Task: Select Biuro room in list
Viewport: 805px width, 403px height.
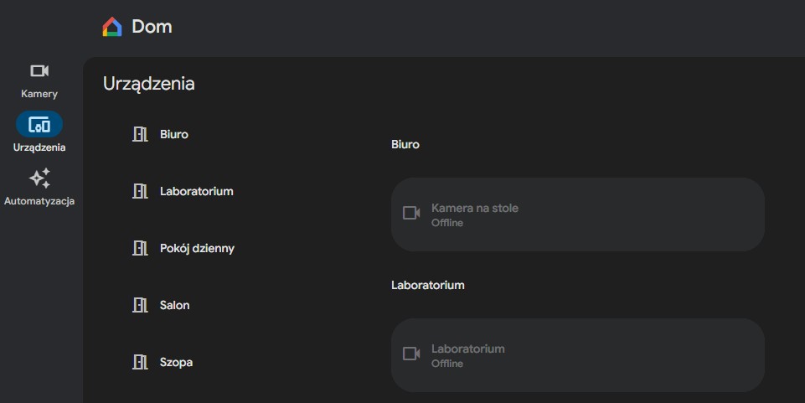Action: [x=174, y=134]
